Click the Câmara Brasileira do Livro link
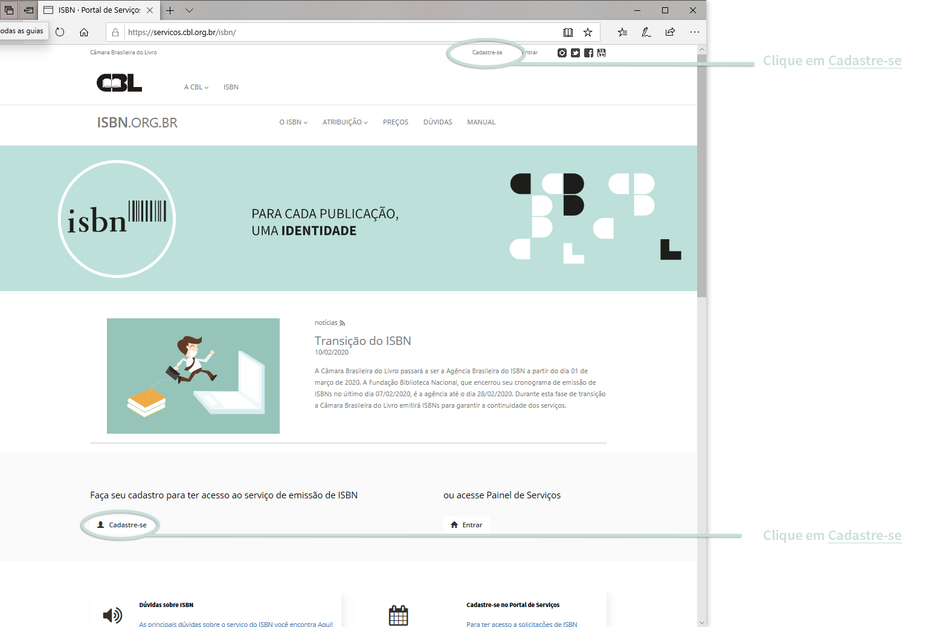940x627 pixels. (123, 53)
